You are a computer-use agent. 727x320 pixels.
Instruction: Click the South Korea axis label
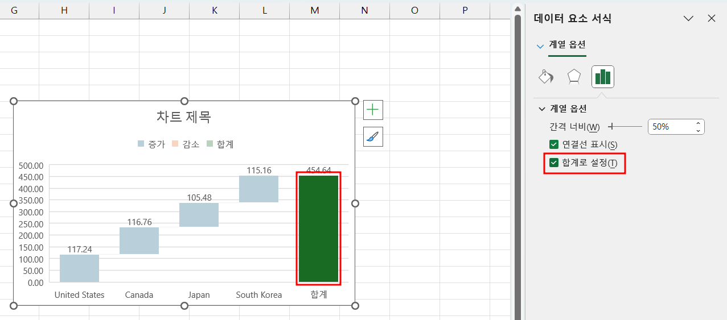pos(258,295)
